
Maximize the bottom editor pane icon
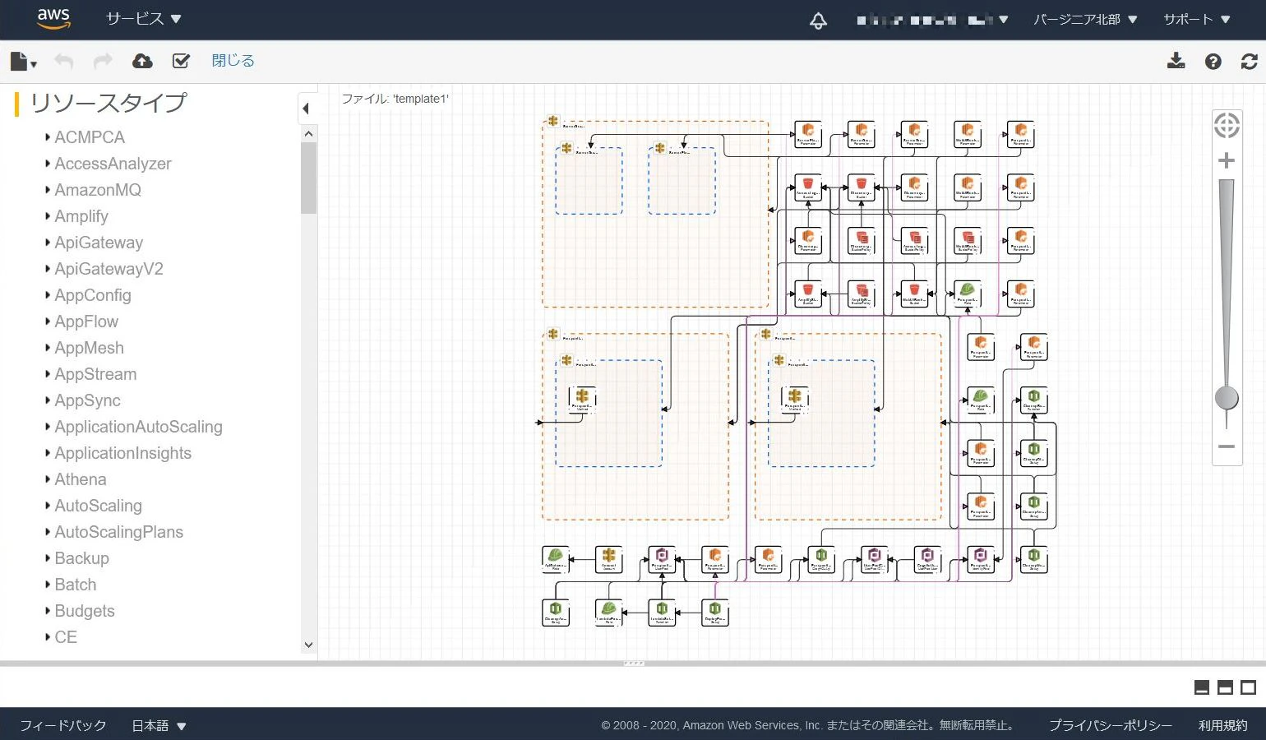pos(1248,687)
